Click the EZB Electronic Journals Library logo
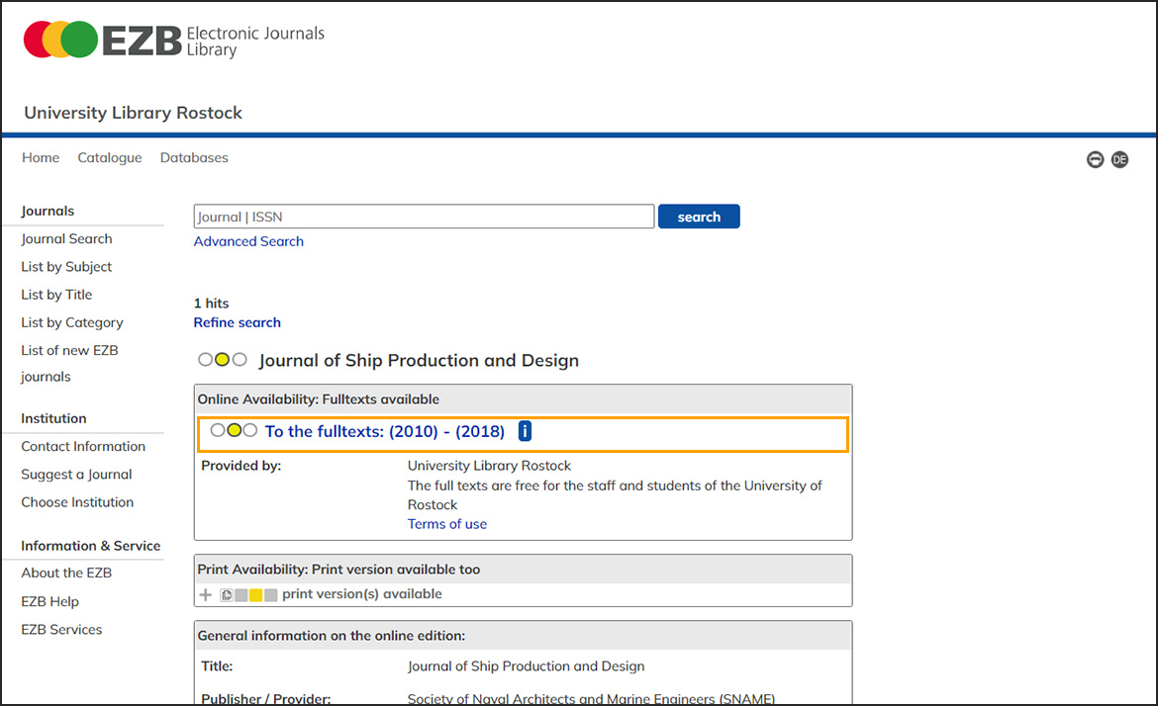1158x706 pixels. (173, 40)
